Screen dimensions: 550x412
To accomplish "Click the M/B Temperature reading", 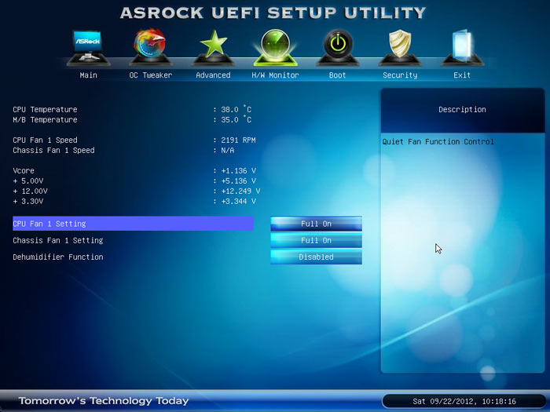I will [x=234, y=120].
